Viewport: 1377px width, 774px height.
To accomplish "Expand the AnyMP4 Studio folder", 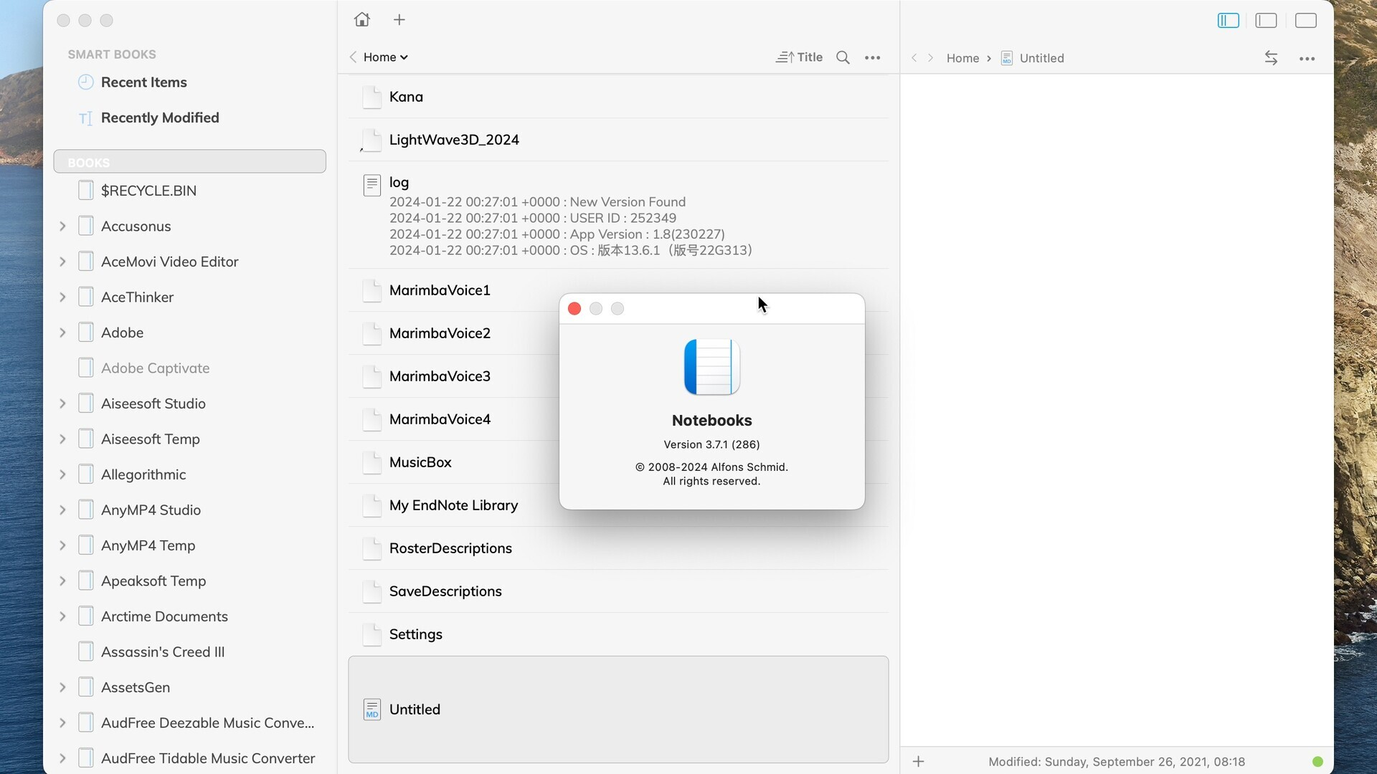I will [x=63, y=510].
